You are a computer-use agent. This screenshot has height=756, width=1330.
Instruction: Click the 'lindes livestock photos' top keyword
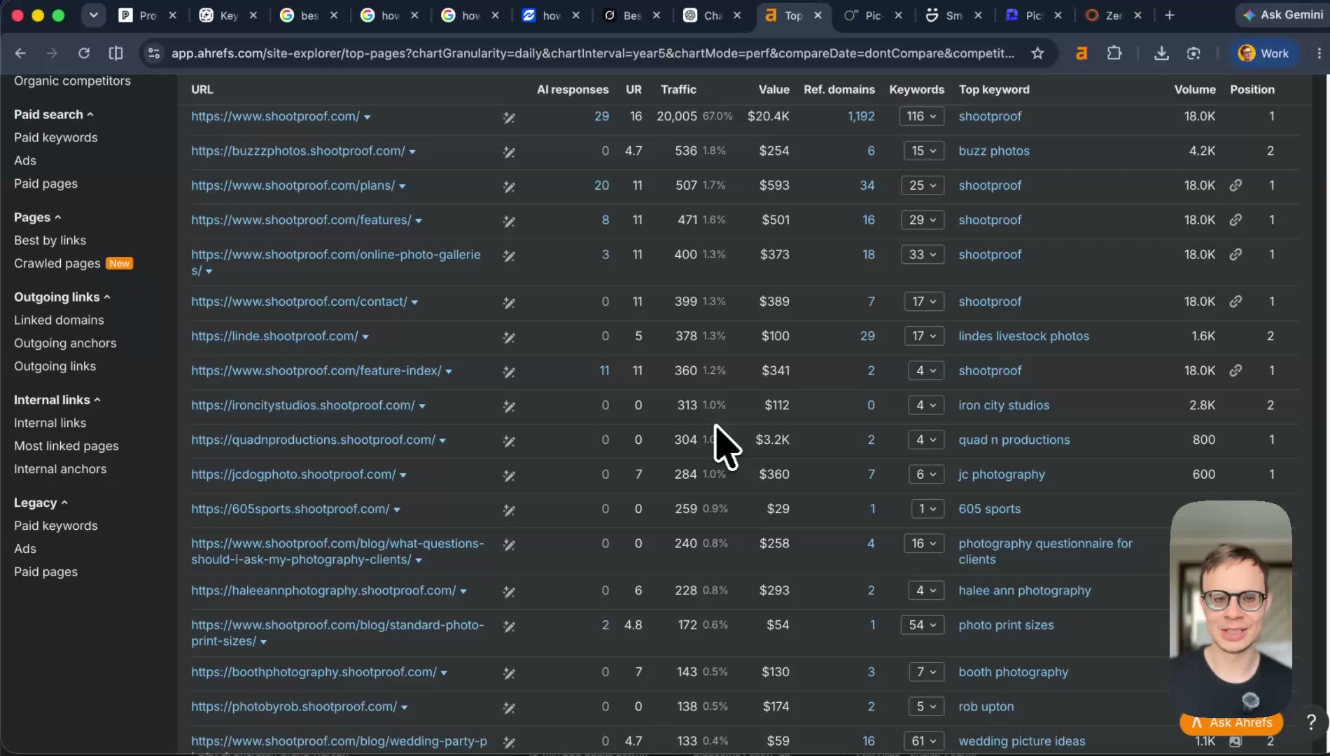[1023, 336]
